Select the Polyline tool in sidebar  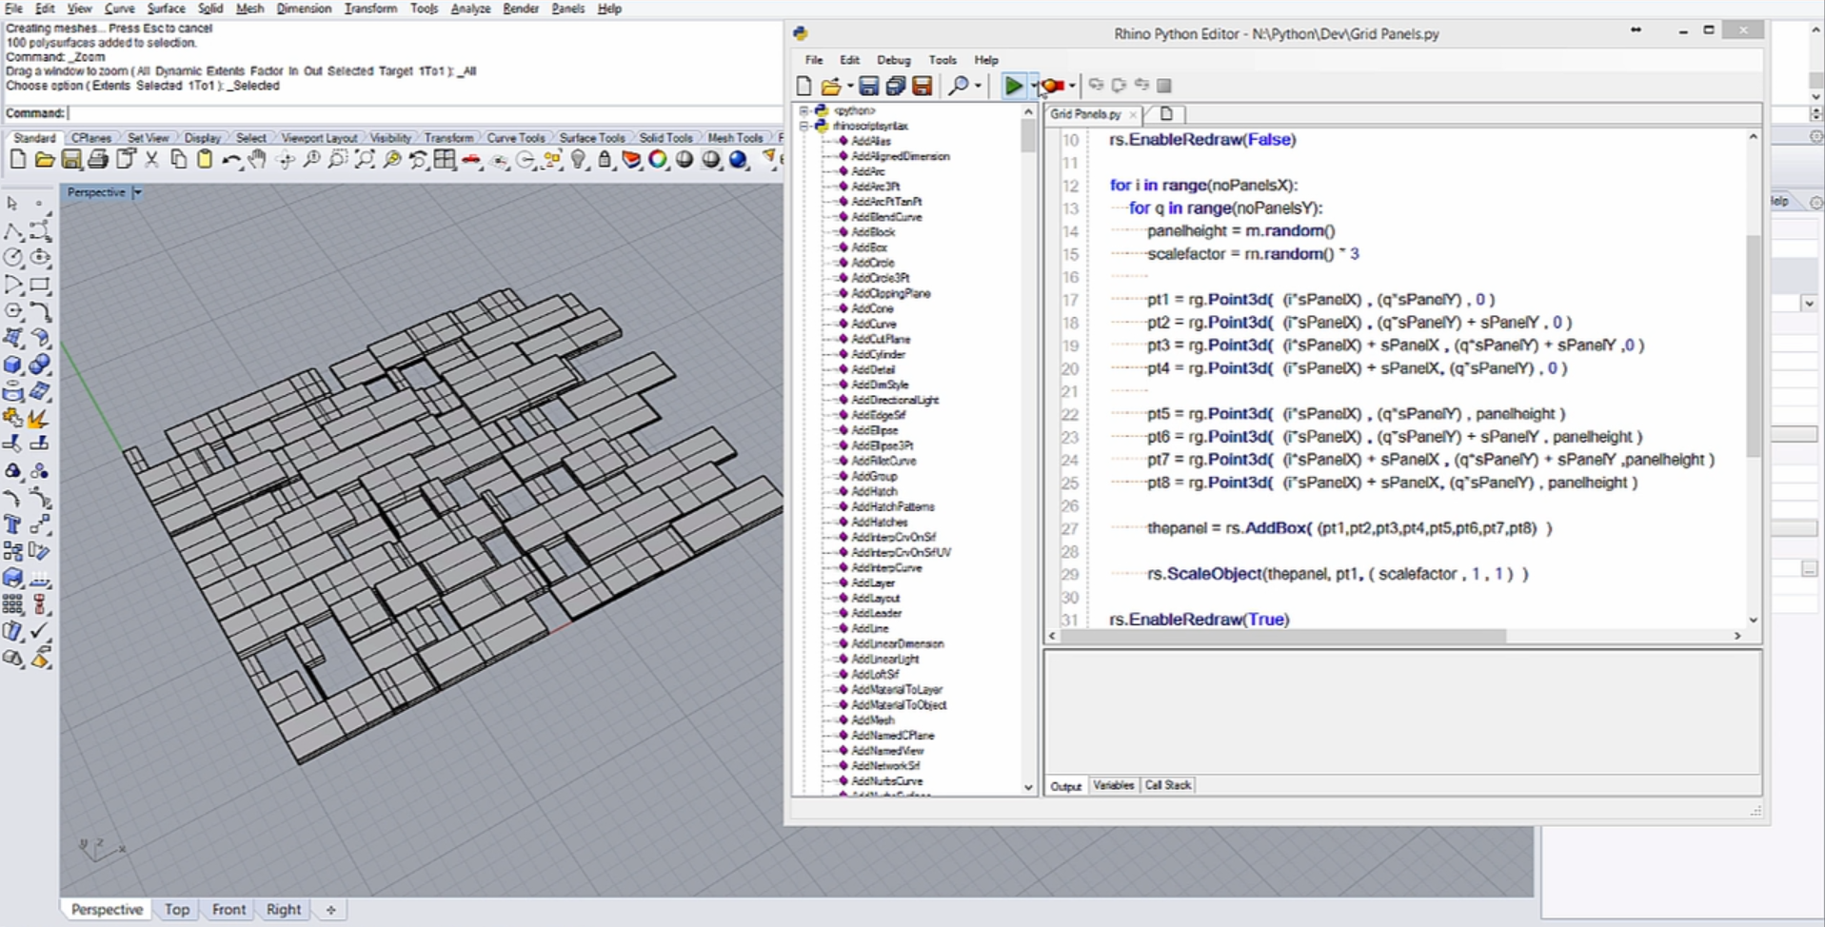coord(12,231)
